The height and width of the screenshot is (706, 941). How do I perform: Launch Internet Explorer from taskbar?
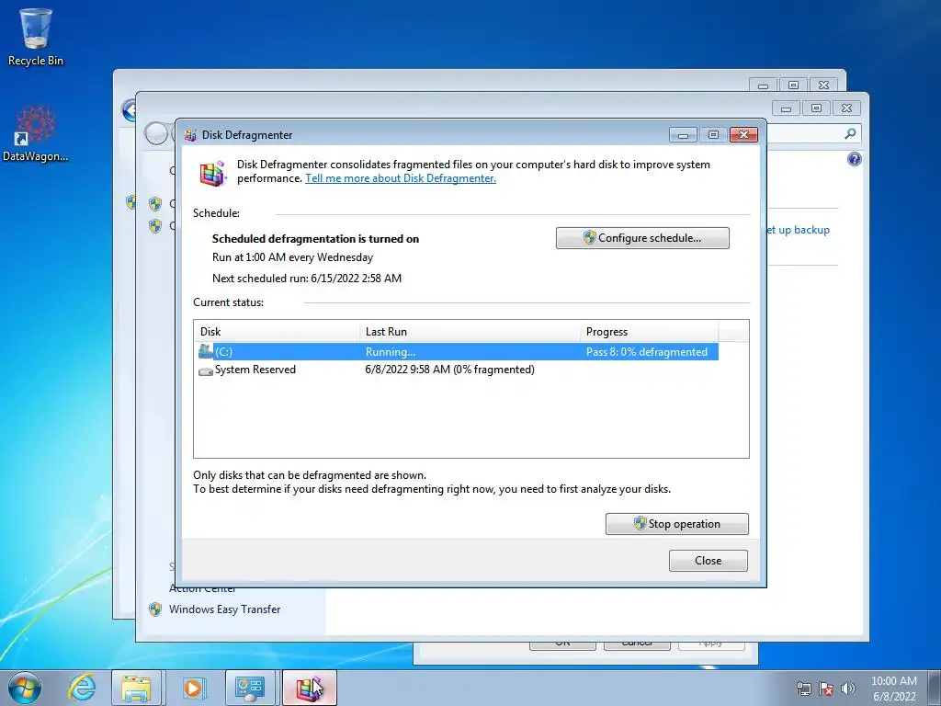coord(82,688)
